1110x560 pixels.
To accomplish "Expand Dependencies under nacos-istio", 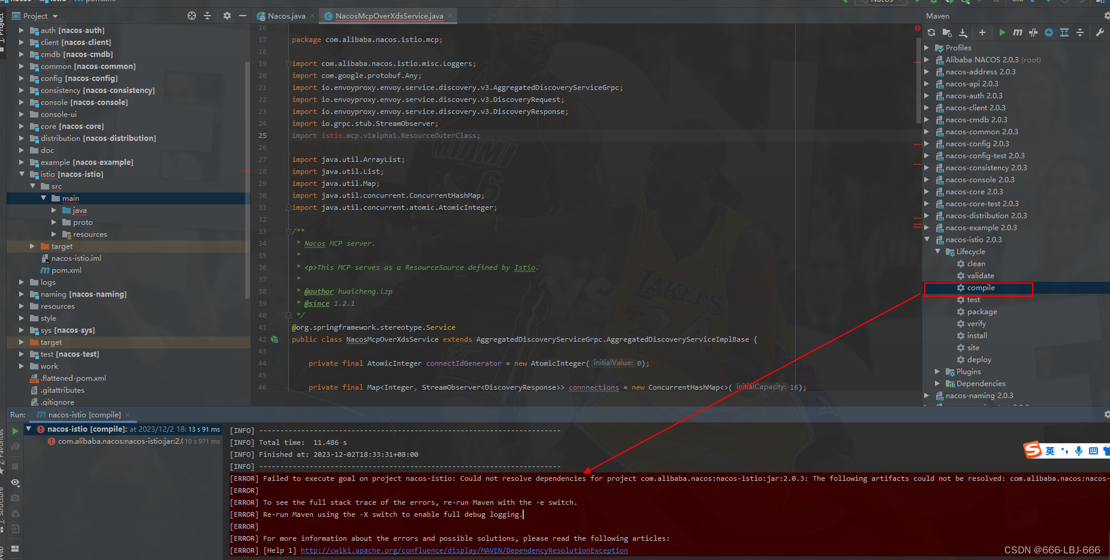I will [937, 383].
